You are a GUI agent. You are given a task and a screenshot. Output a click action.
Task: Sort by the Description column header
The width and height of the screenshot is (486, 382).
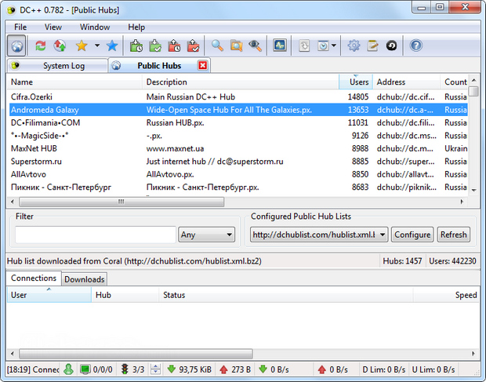(241, 82)
